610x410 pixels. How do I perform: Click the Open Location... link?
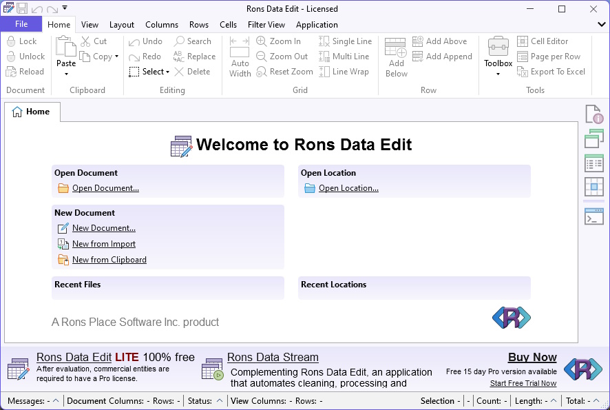pyautogui.click(x=348, y=188)
